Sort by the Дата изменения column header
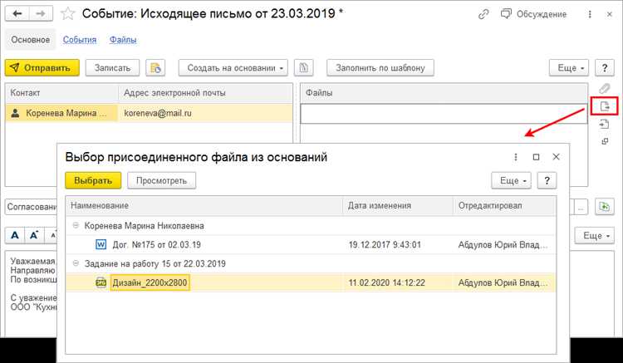 point(398,206)
